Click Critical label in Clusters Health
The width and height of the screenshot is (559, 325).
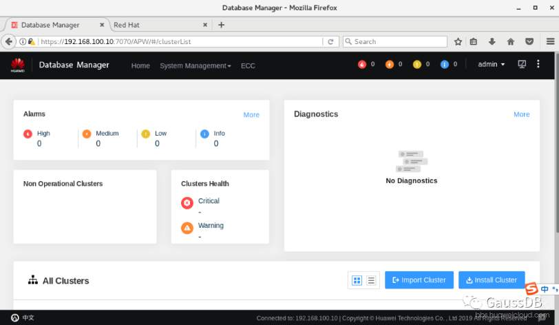[x=209, y=201]
